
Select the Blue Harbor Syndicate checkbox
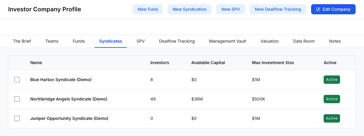click(x=17, y=80)
